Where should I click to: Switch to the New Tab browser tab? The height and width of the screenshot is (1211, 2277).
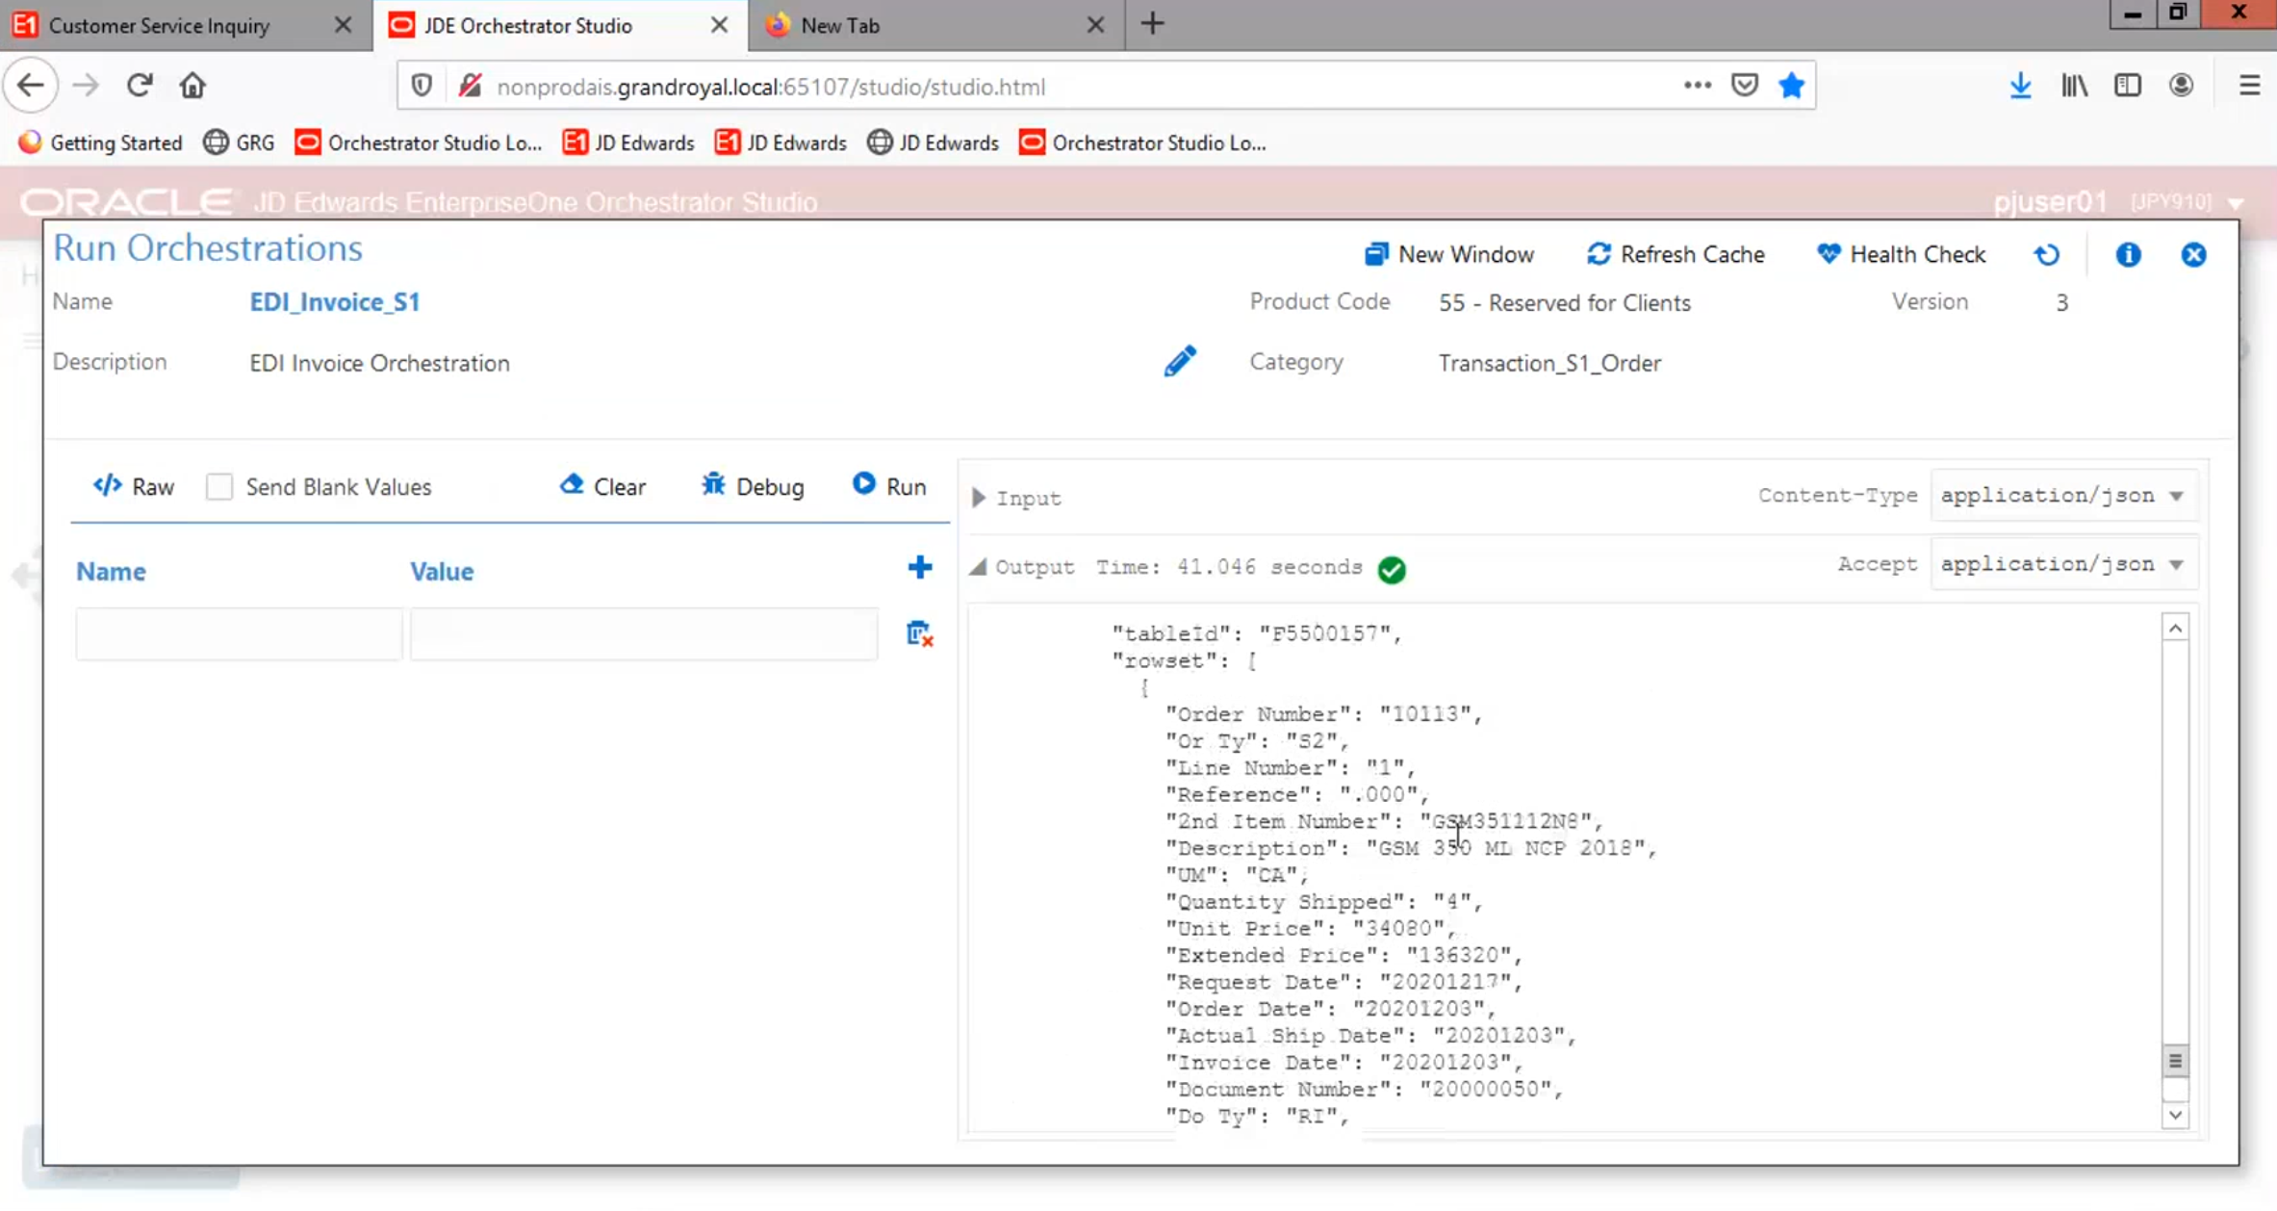[x=840, y=26]
